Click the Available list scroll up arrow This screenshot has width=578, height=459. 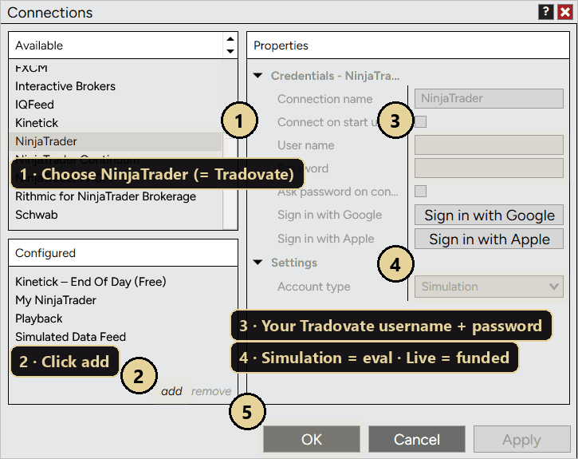(230, 39)
